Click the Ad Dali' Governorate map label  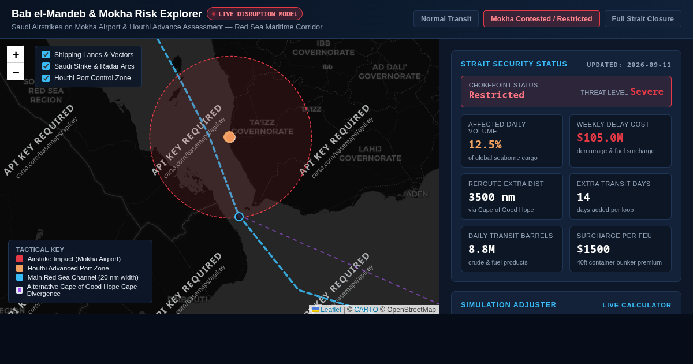click(390, 71)
